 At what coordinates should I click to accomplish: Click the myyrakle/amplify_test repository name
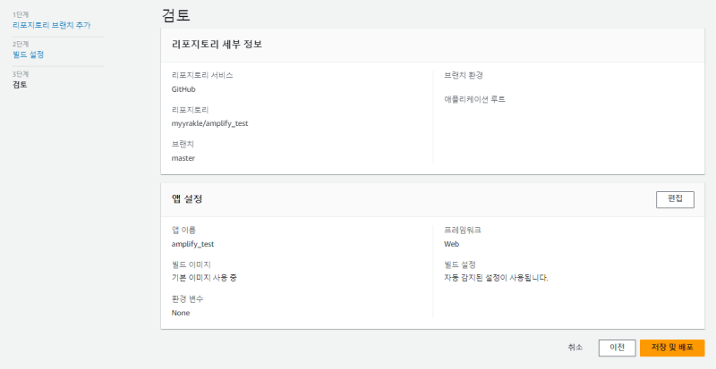(x=209, y=123)
